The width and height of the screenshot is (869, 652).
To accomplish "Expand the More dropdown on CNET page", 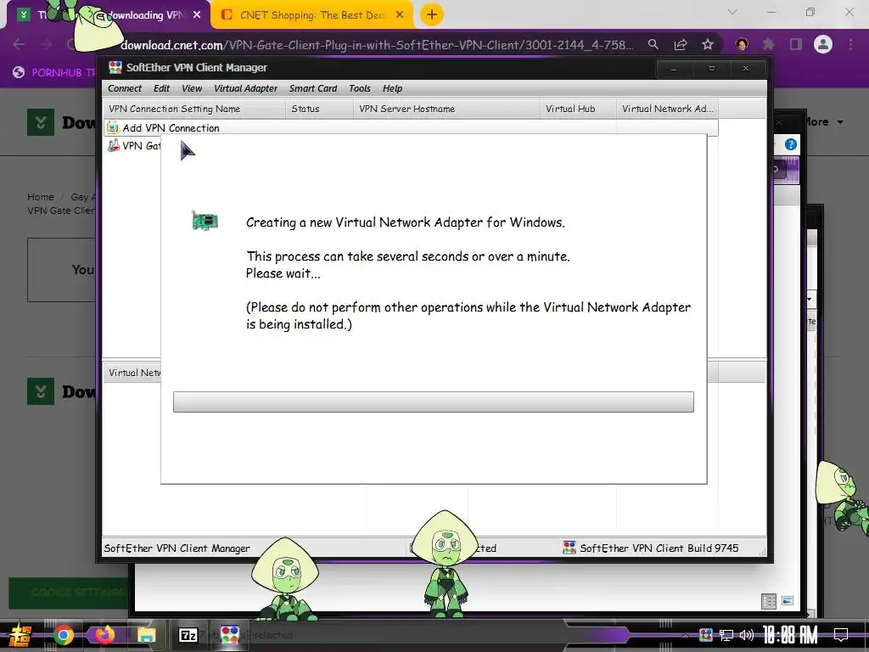I will pyautogui.click(x=823, y=122).
